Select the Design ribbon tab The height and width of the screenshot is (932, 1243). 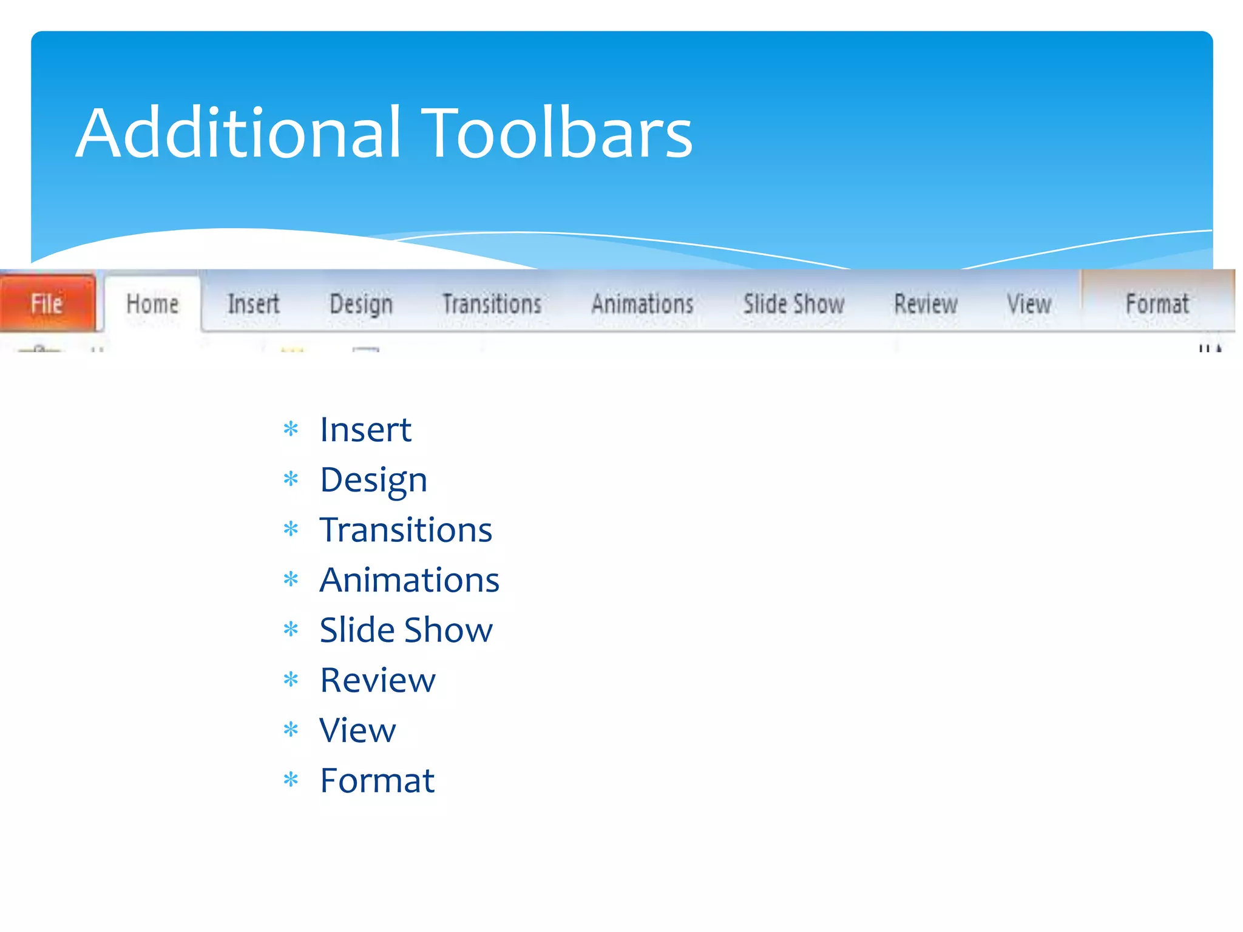click(361, 303)
